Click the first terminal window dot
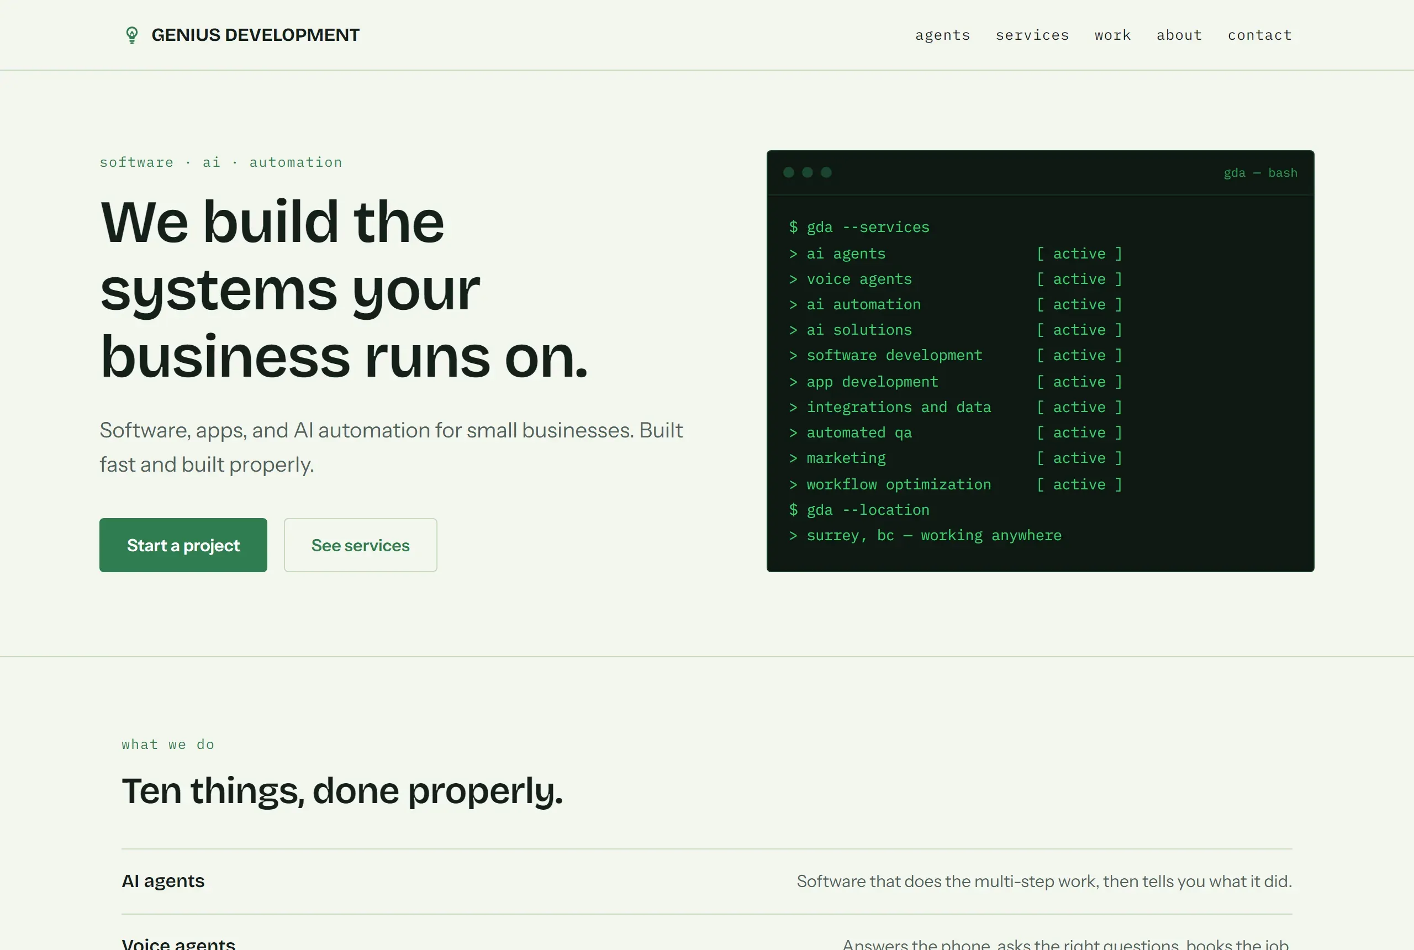Screen dimensions: 1414x950 pyautogui.click(x=789, y=173)
